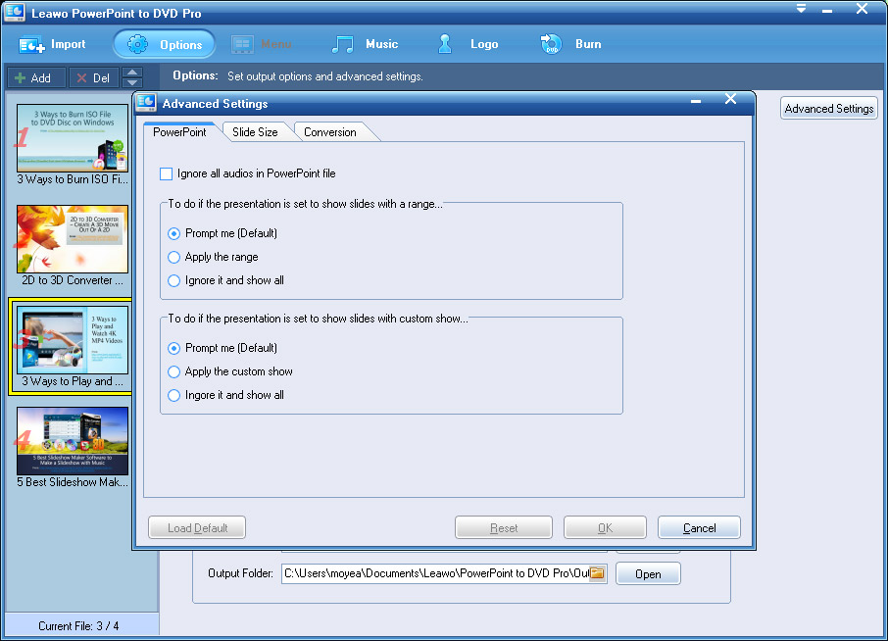Click the Add file button

(34, 78)
